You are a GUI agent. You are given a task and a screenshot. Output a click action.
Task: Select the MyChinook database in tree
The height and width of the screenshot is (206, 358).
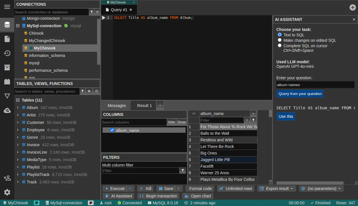point(45,48)
